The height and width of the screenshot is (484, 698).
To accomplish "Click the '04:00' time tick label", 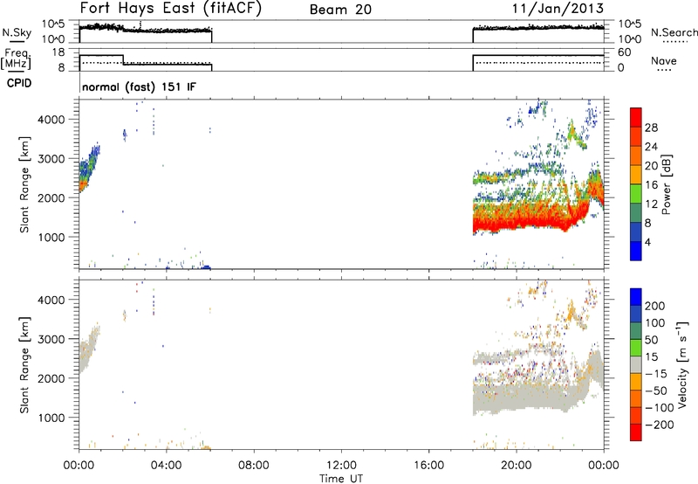I will coord(166,466).
